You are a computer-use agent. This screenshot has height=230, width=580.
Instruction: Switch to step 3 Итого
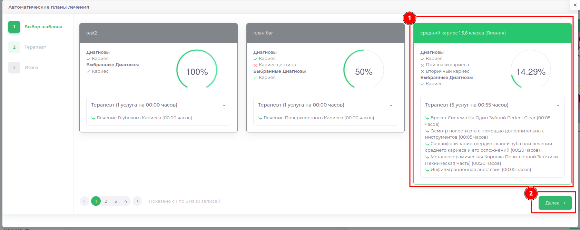(x=31, y=68)
